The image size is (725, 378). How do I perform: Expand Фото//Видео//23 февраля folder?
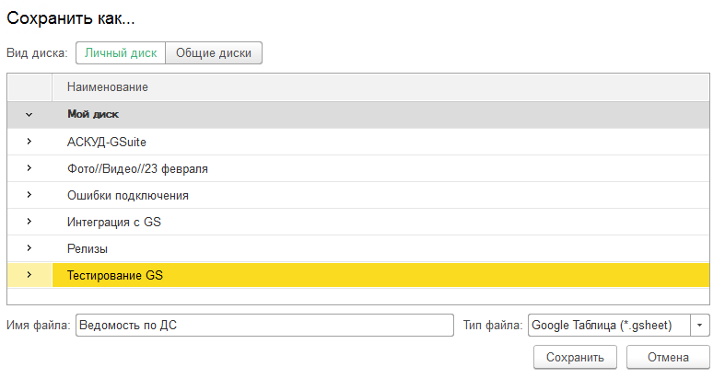pos(29,168)
